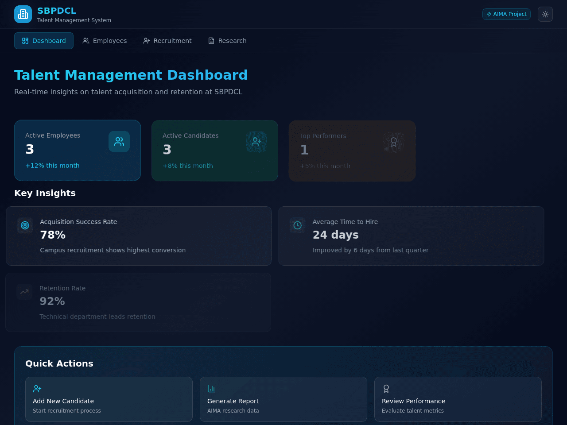Click the Research tab document icon
Image resolution: width=567 pixels, height=425 pixels.
[x=211, y=41]
